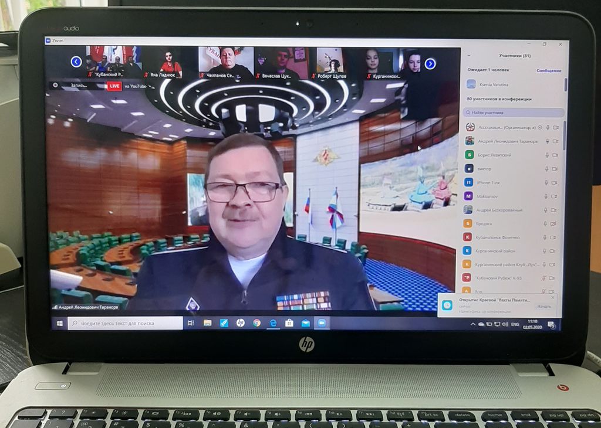Toggle Борис Левитский microphone icon
The image size is (601, 428).
coord(548,155)
